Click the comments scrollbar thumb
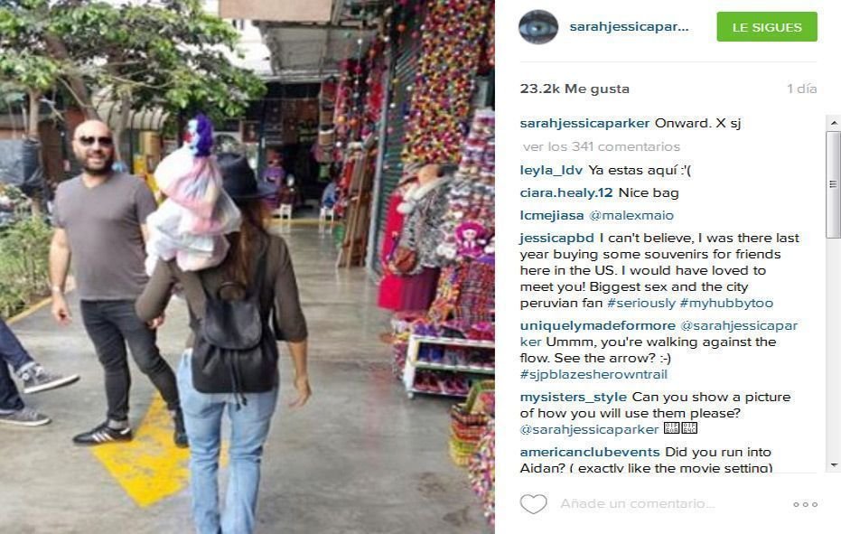The height and width of the screenshot is (534, 841). pos(833,184)
